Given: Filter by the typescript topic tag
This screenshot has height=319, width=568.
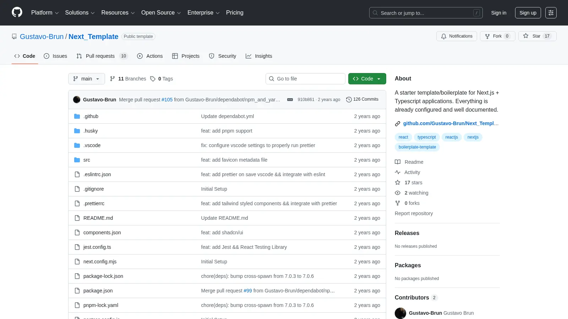Looking at the screenshot, I should point(427,137).
